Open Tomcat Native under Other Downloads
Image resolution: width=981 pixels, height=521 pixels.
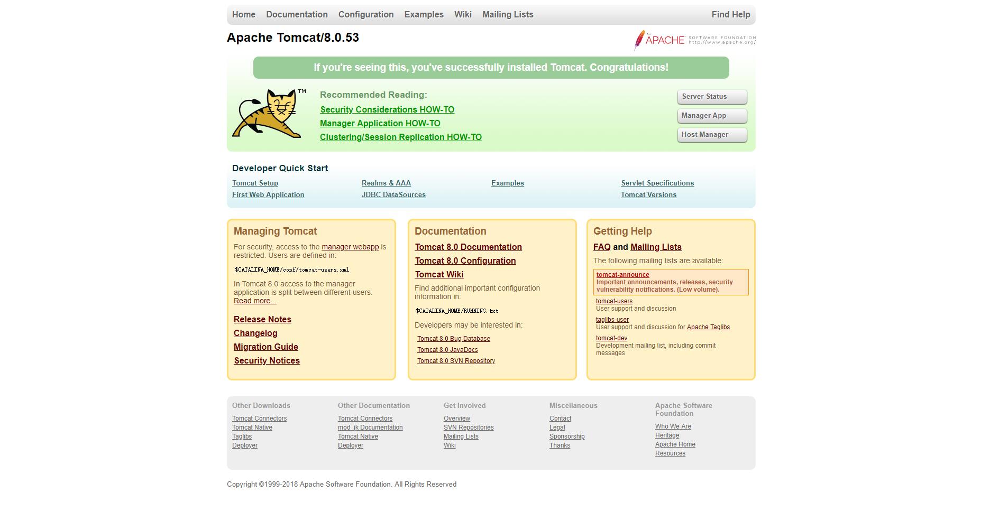(252, 427)
